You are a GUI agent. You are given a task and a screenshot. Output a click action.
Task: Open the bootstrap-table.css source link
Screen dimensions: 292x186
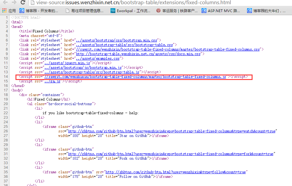124,45
